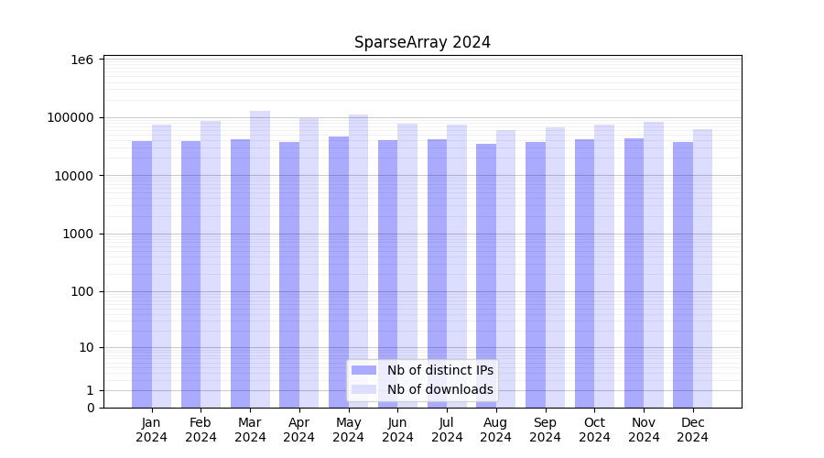This screenshot has height=458, width=824.
Task: Click the 10 y-axis tick label
Action: point(86,347)
